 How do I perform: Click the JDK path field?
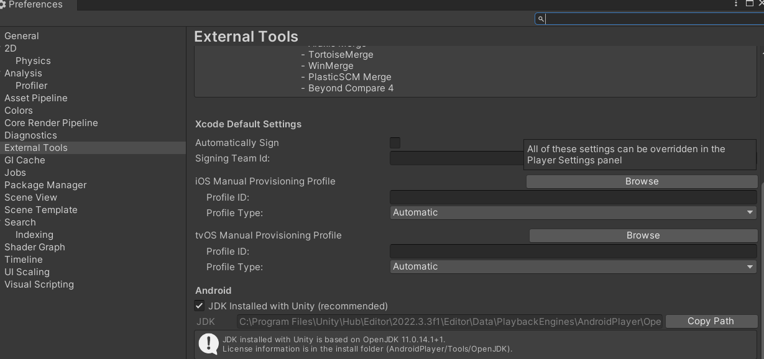[449, 321]
